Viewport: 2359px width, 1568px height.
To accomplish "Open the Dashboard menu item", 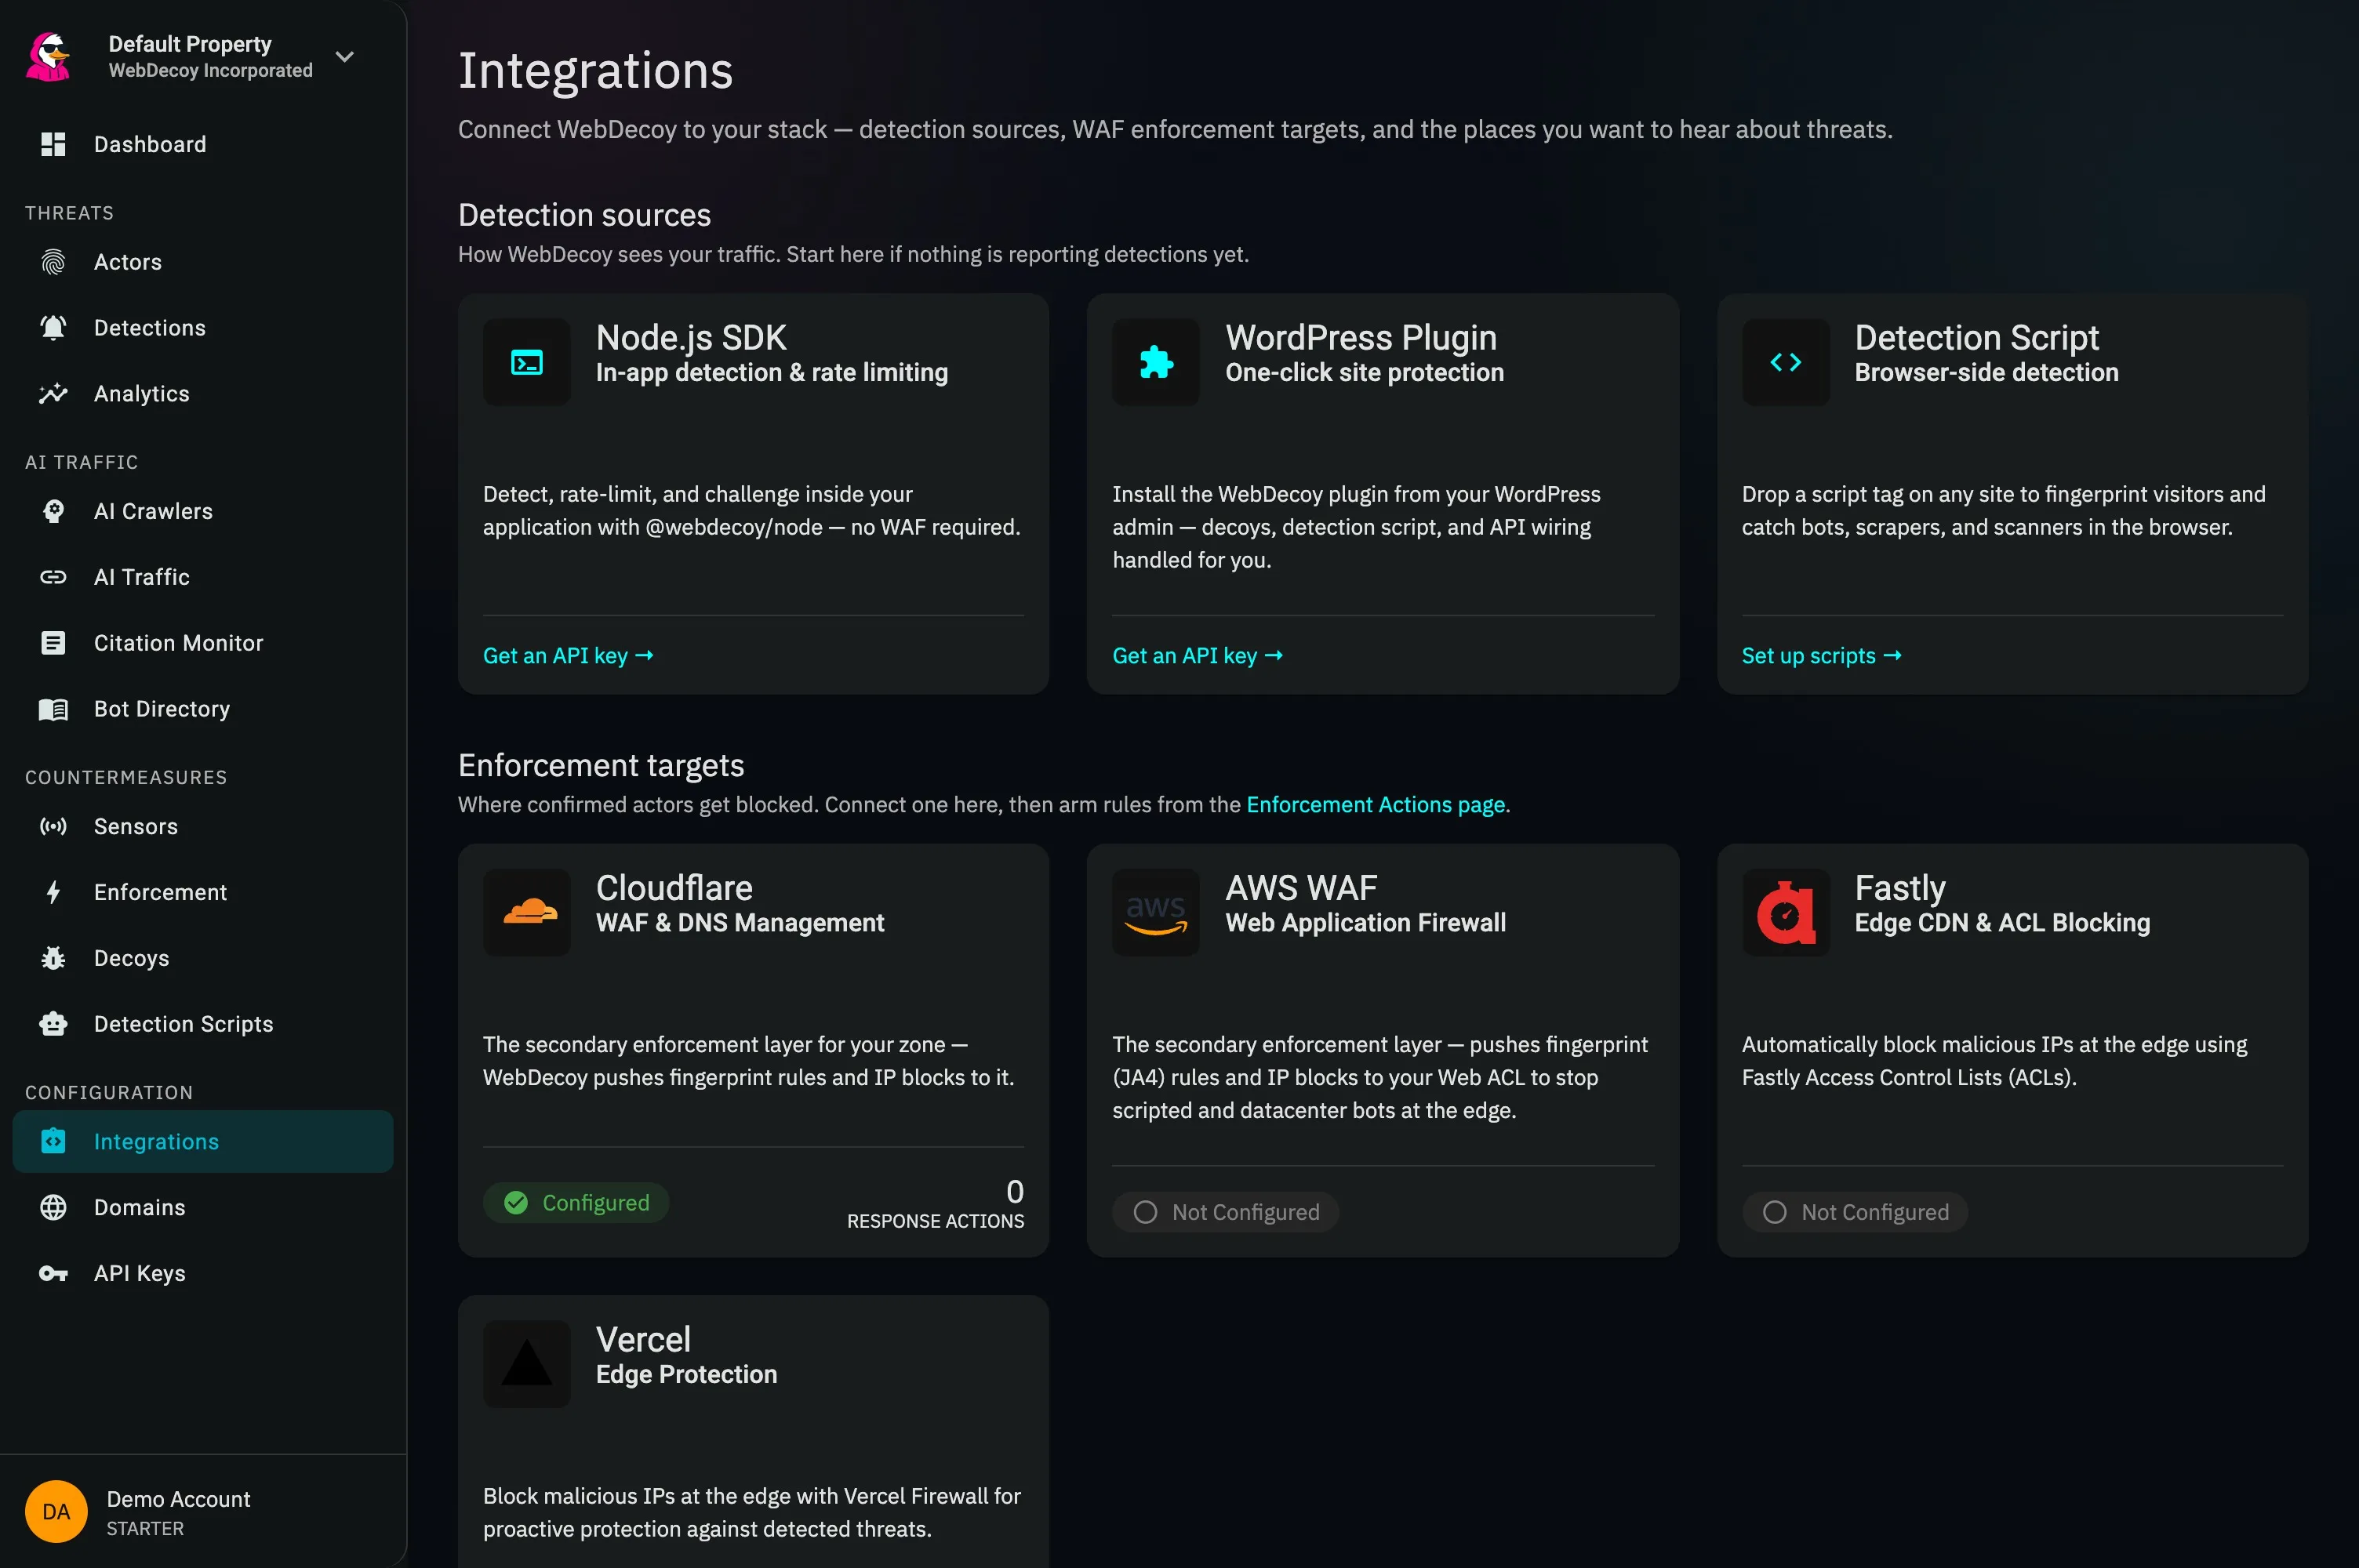I will click(203, 144).
